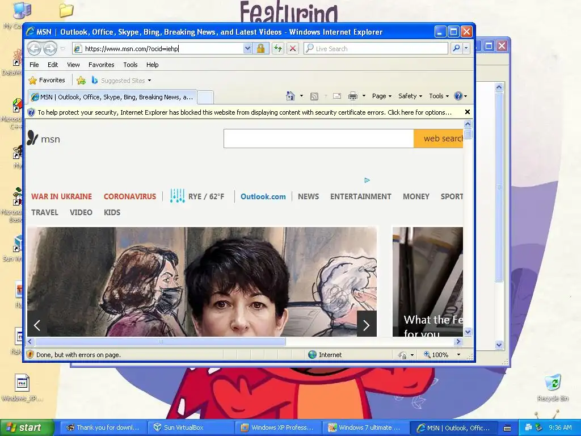The image size is (581, 436).
Task: Click the red Stop loading X icon
Action: (293, 48)
